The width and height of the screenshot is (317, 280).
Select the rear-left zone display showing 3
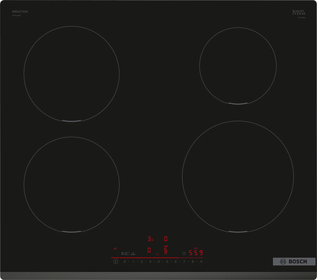click(x=150, y=239)
